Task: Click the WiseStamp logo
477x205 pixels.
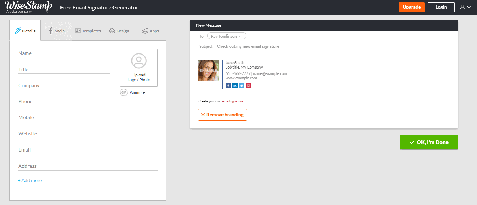Action: (29, 7)
